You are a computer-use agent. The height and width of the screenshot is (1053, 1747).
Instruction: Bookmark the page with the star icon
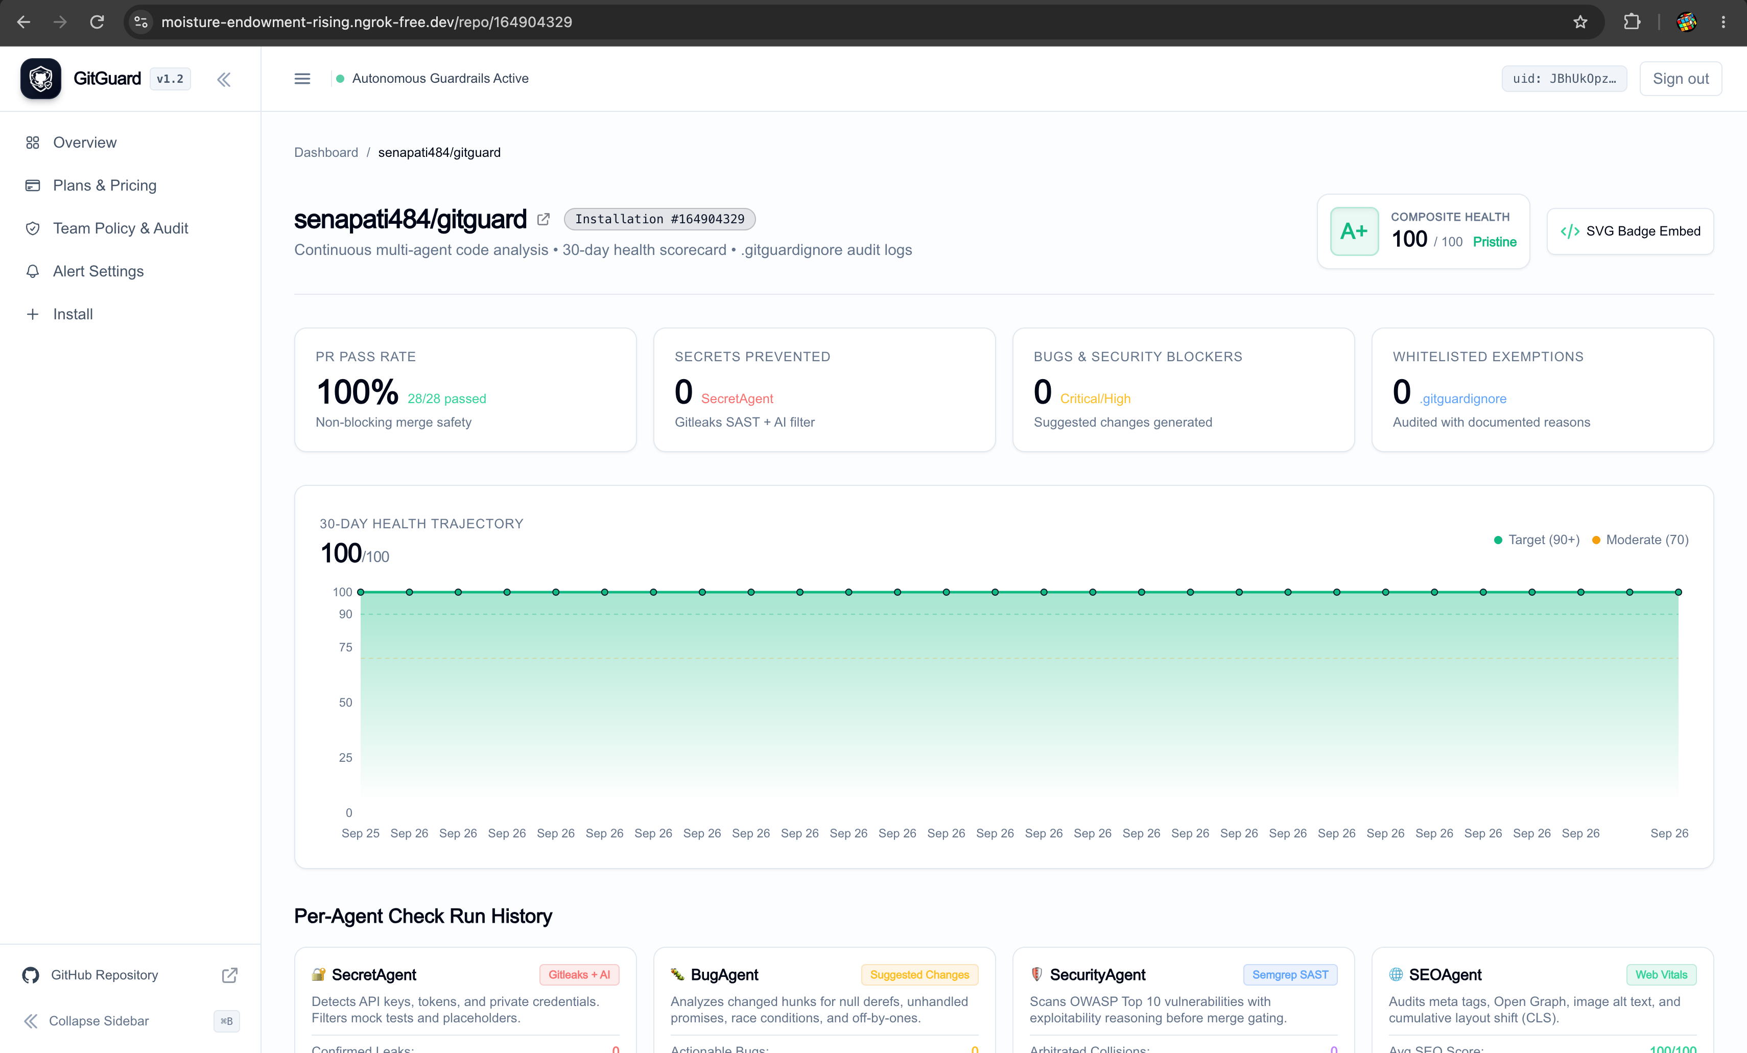[x=1580, y=22]
